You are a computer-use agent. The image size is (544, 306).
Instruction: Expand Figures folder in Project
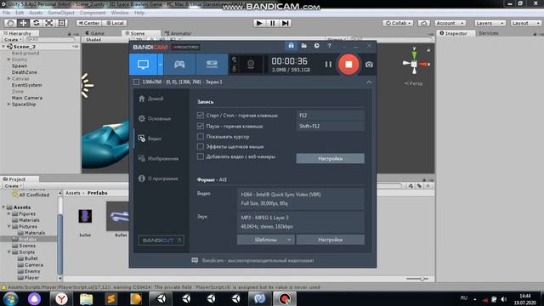click(9, 213)
